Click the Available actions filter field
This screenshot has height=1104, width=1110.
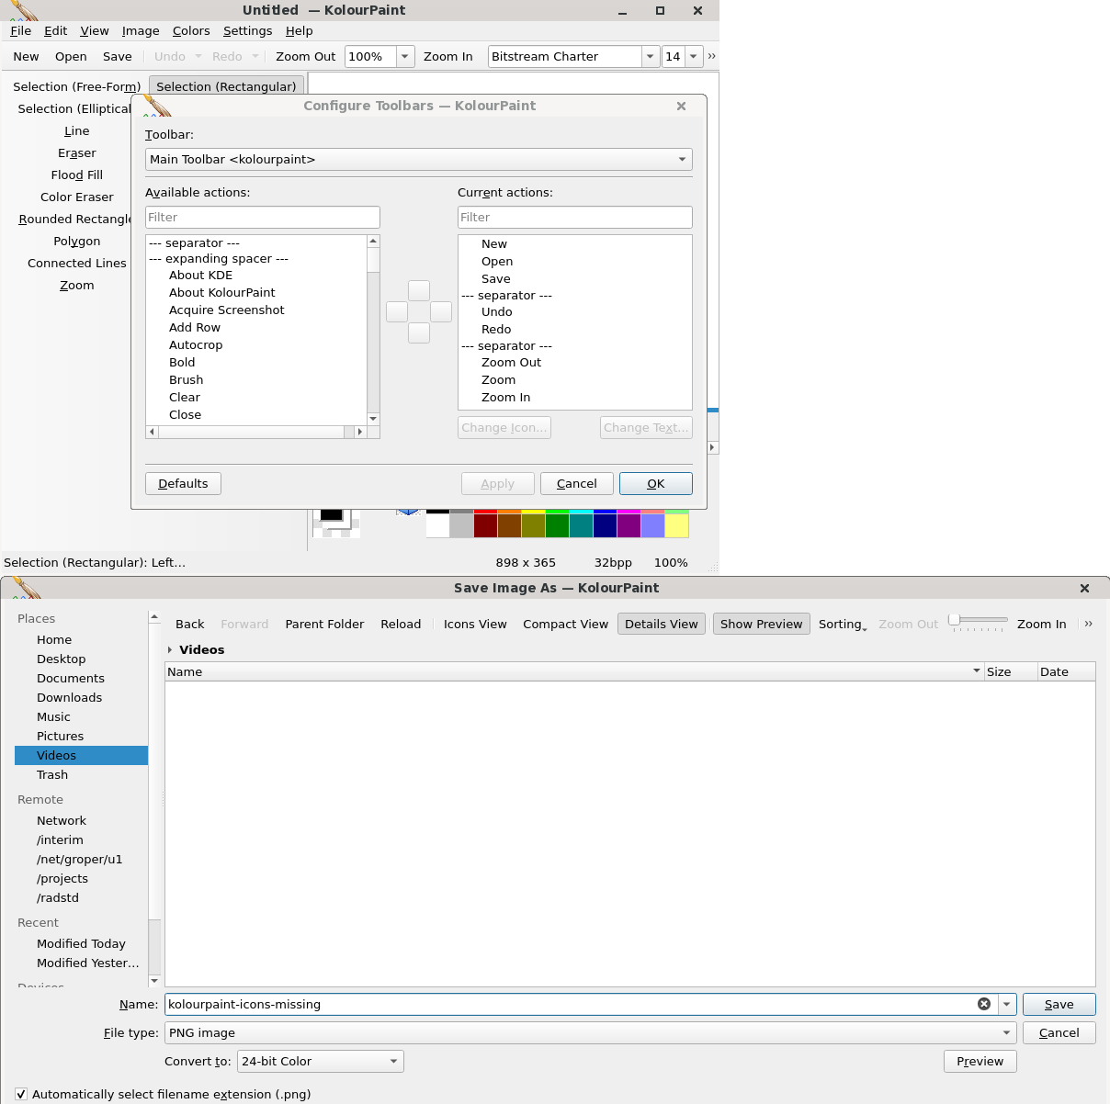coord(263,217)
